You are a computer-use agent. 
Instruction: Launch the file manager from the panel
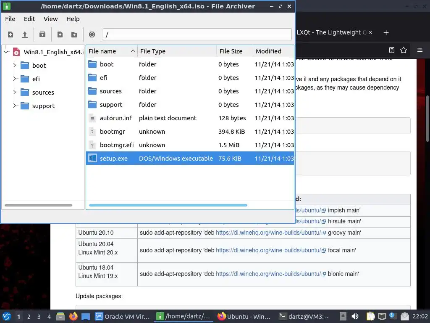(60, 316)
